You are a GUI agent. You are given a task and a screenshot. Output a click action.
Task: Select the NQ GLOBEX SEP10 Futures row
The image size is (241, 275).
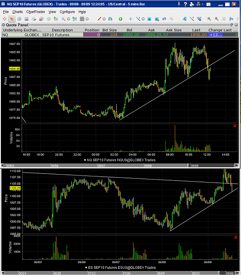(x=119, y=35)
